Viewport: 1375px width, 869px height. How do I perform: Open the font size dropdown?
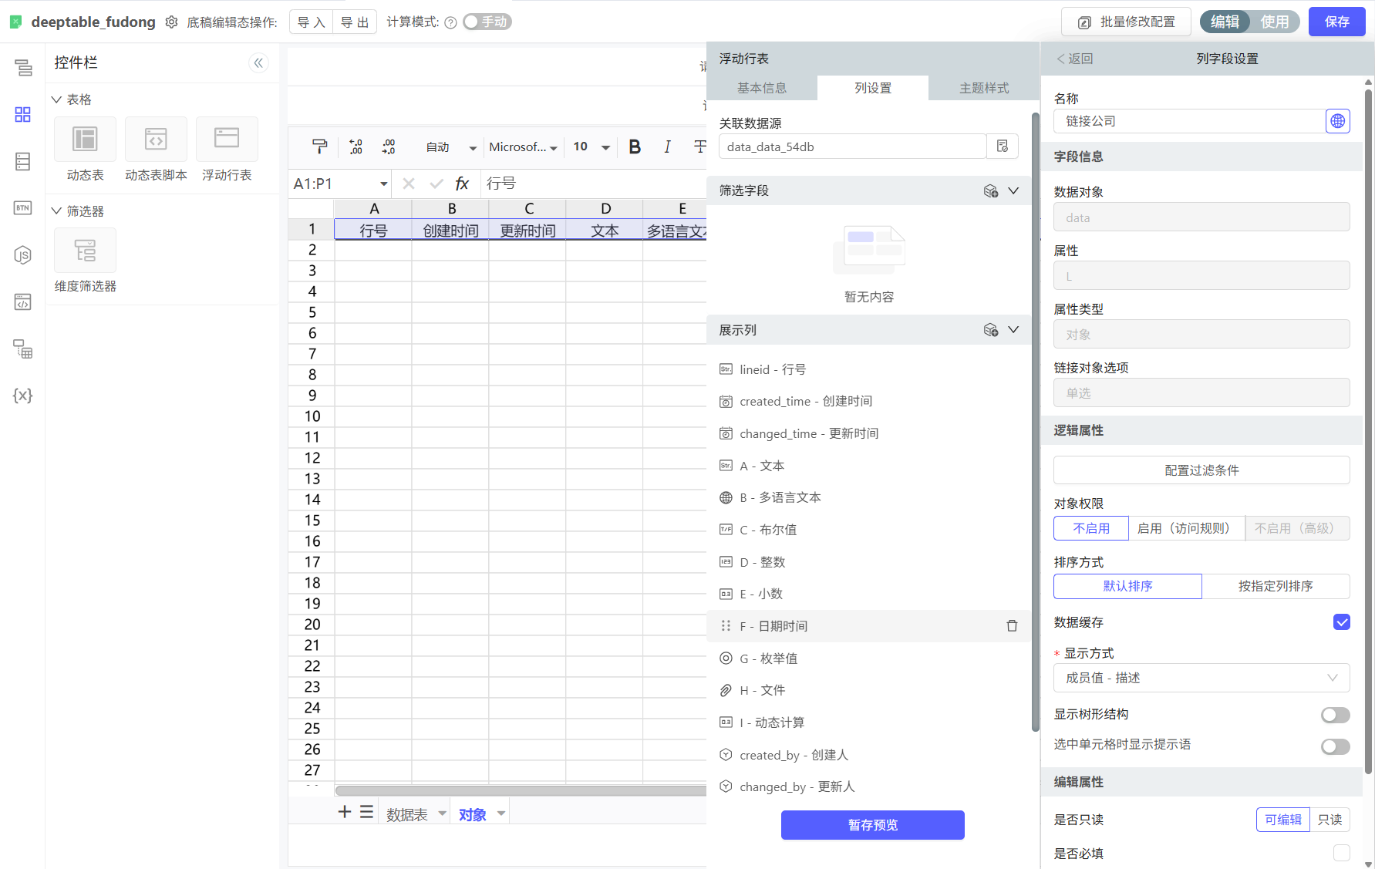[605, 147]
